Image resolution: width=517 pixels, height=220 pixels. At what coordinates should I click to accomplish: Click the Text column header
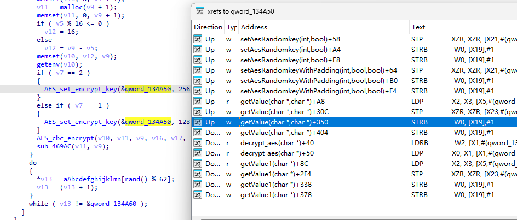[x=418, y=27]
